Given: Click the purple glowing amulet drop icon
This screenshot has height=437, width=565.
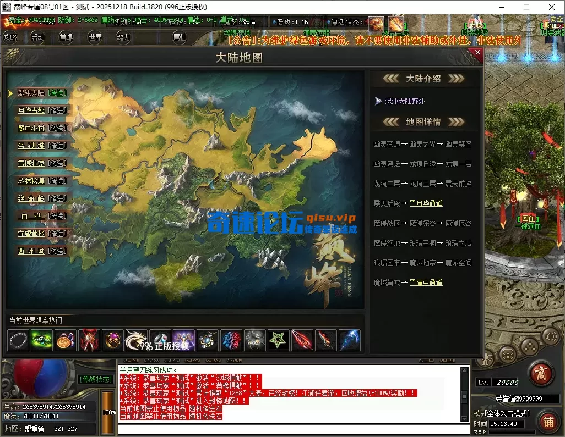Looking at the screenshot, I should click(184, 340).
